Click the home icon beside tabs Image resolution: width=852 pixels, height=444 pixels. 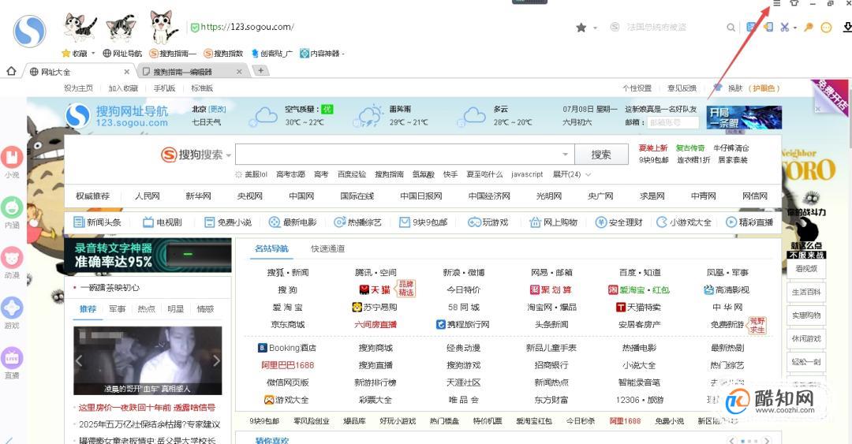pyautogui.click(x=11, y=71)
